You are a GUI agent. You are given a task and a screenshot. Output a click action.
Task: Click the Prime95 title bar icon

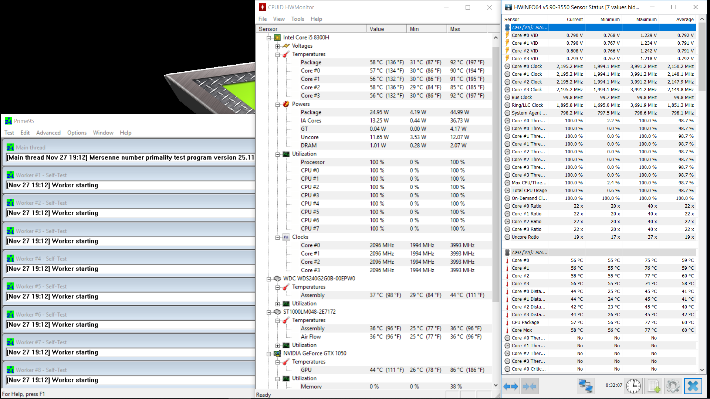tap(9, 121)
